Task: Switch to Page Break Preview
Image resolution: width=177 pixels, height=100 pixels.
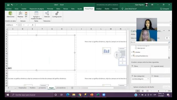Action: coord(147,91)
